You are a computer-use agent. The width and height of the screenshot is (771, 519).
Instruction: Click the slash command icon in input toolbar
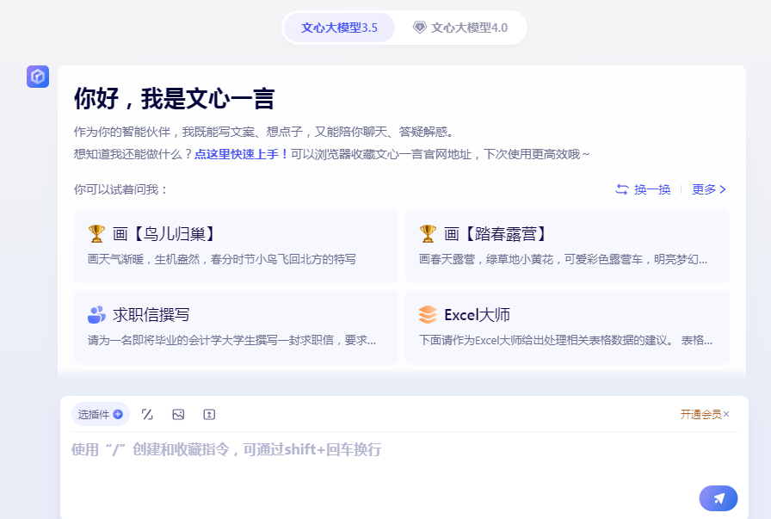click(147, 414)
